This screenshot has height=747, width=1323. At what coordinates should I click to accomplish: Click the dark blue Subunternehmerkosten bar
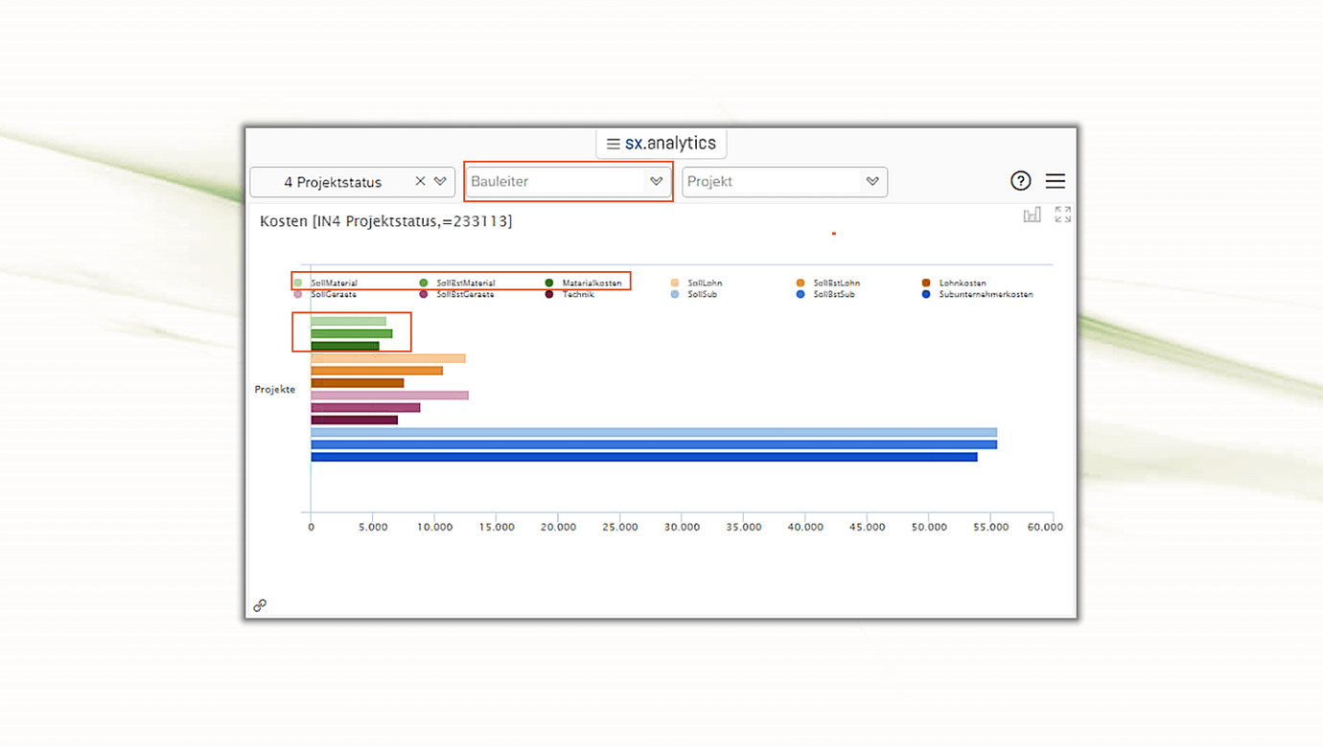pos(643,458)
